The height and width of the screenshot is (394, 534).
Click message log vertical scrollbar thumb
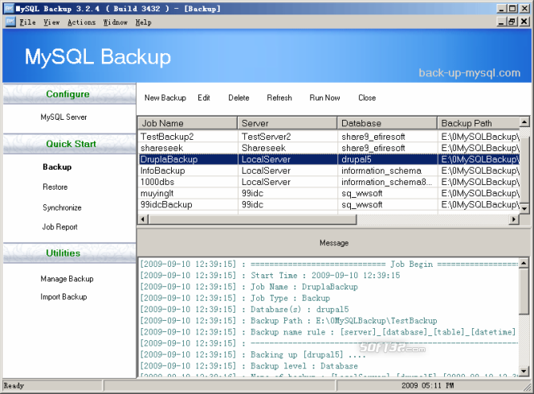[x=524, y=291]
